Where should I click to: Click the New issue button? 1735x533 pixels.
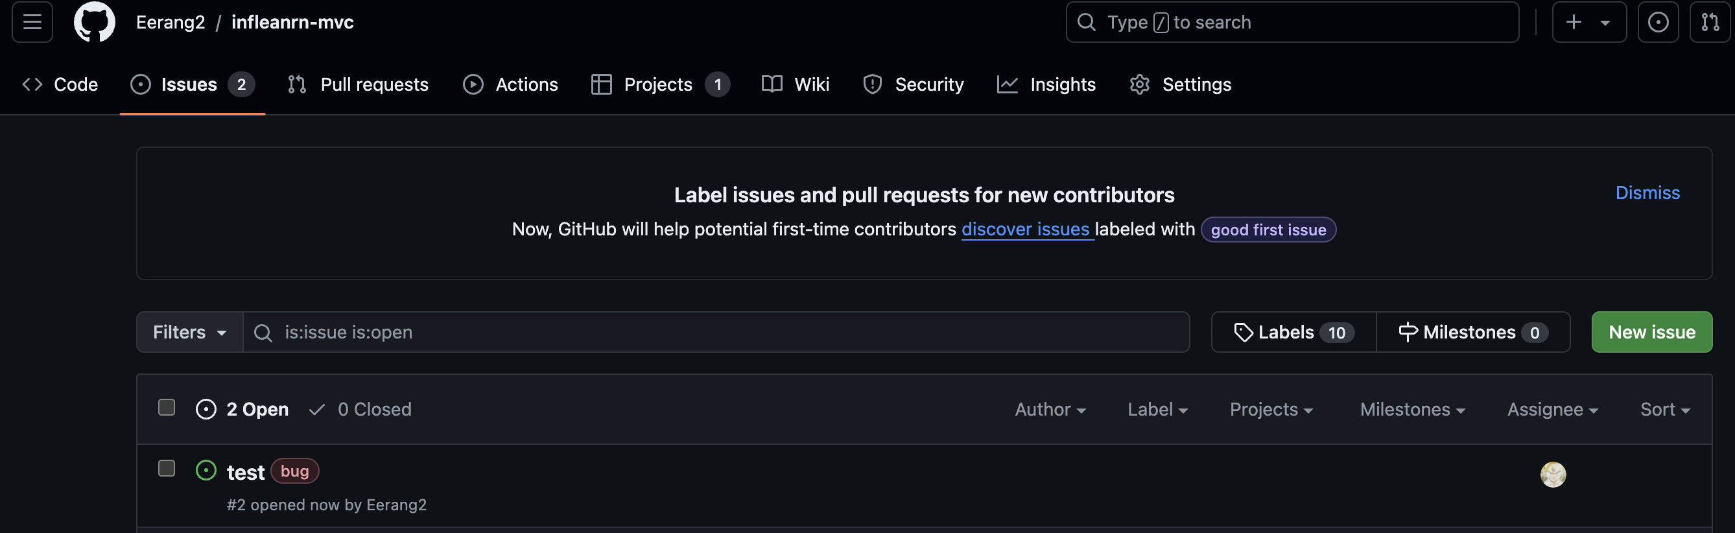click(1651, 332)
